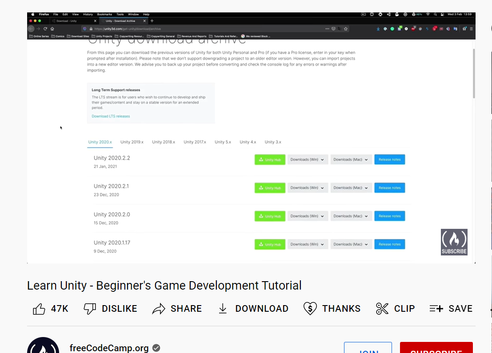This screenshot has width=492, height=353.
Task: Click the Download LTS releases link
Action: pos(111,116)
